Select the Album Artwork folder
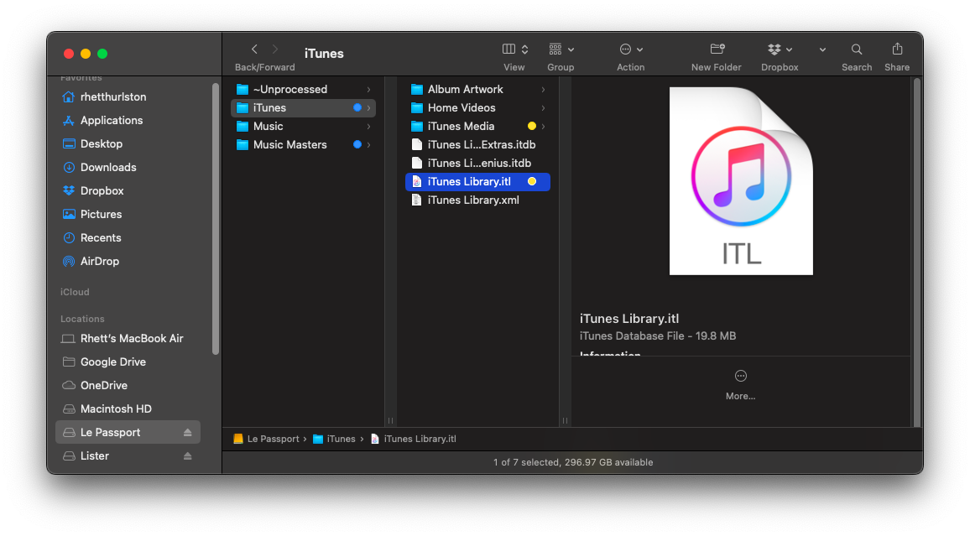The image size is (970, 536). 477,90
